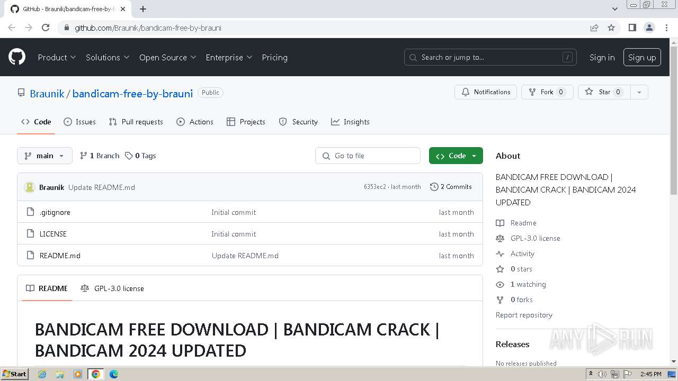
Task: Focus the Go to file input
Action: (368, 156)
